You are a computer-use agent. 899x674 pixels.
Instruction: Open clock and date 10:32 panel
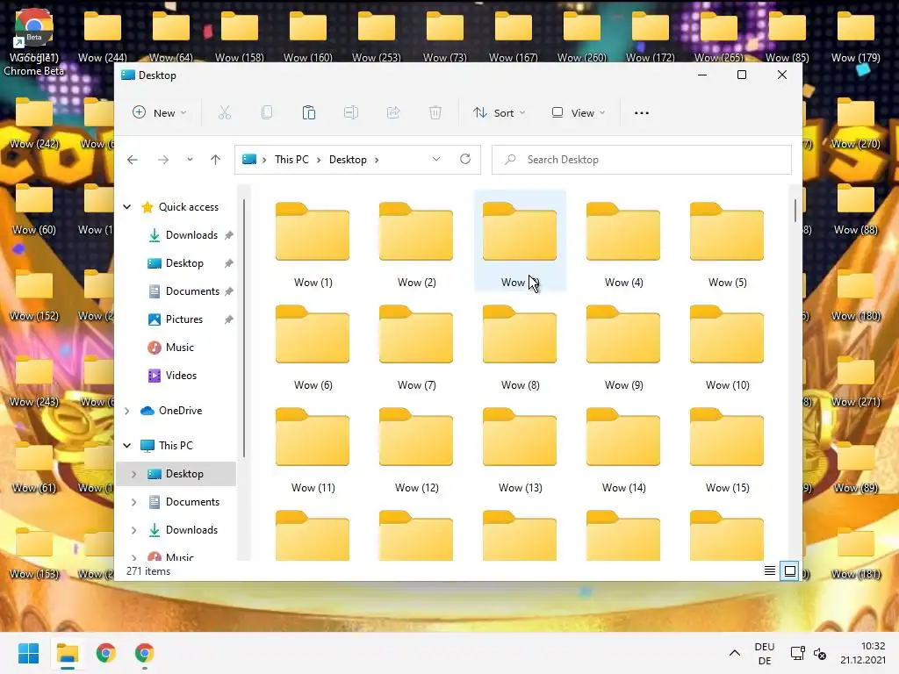point(864,653)
